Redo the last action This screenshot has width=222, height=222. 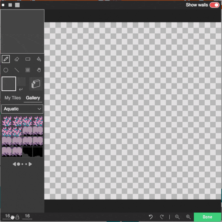point(162,217)
